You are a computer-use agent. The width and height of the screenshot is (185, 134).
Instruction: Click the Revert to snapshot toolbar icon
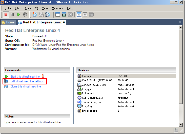coord(41,14)
